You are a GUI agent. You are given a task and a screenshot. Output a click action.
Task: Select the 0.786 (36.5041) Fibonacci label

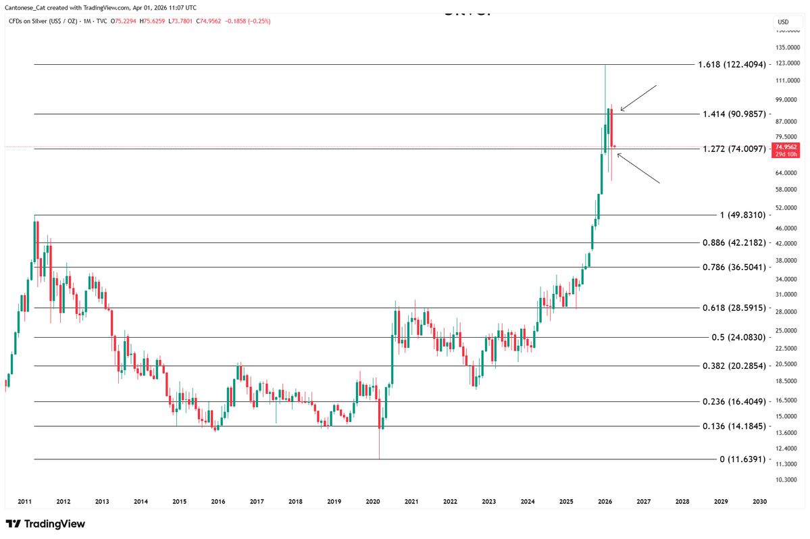coord(734,267)
